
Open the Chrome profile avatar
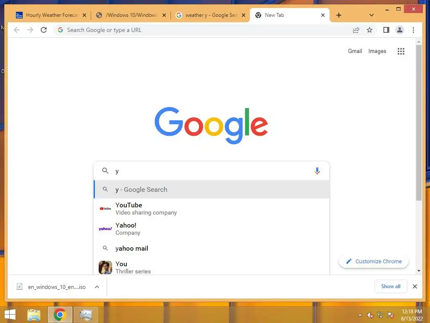pos(400,30)
